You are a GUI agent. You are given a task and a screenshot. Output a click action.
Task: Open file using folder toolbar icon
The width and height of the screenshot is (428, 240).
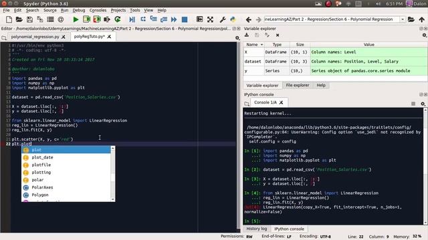[x=19, y=19]
